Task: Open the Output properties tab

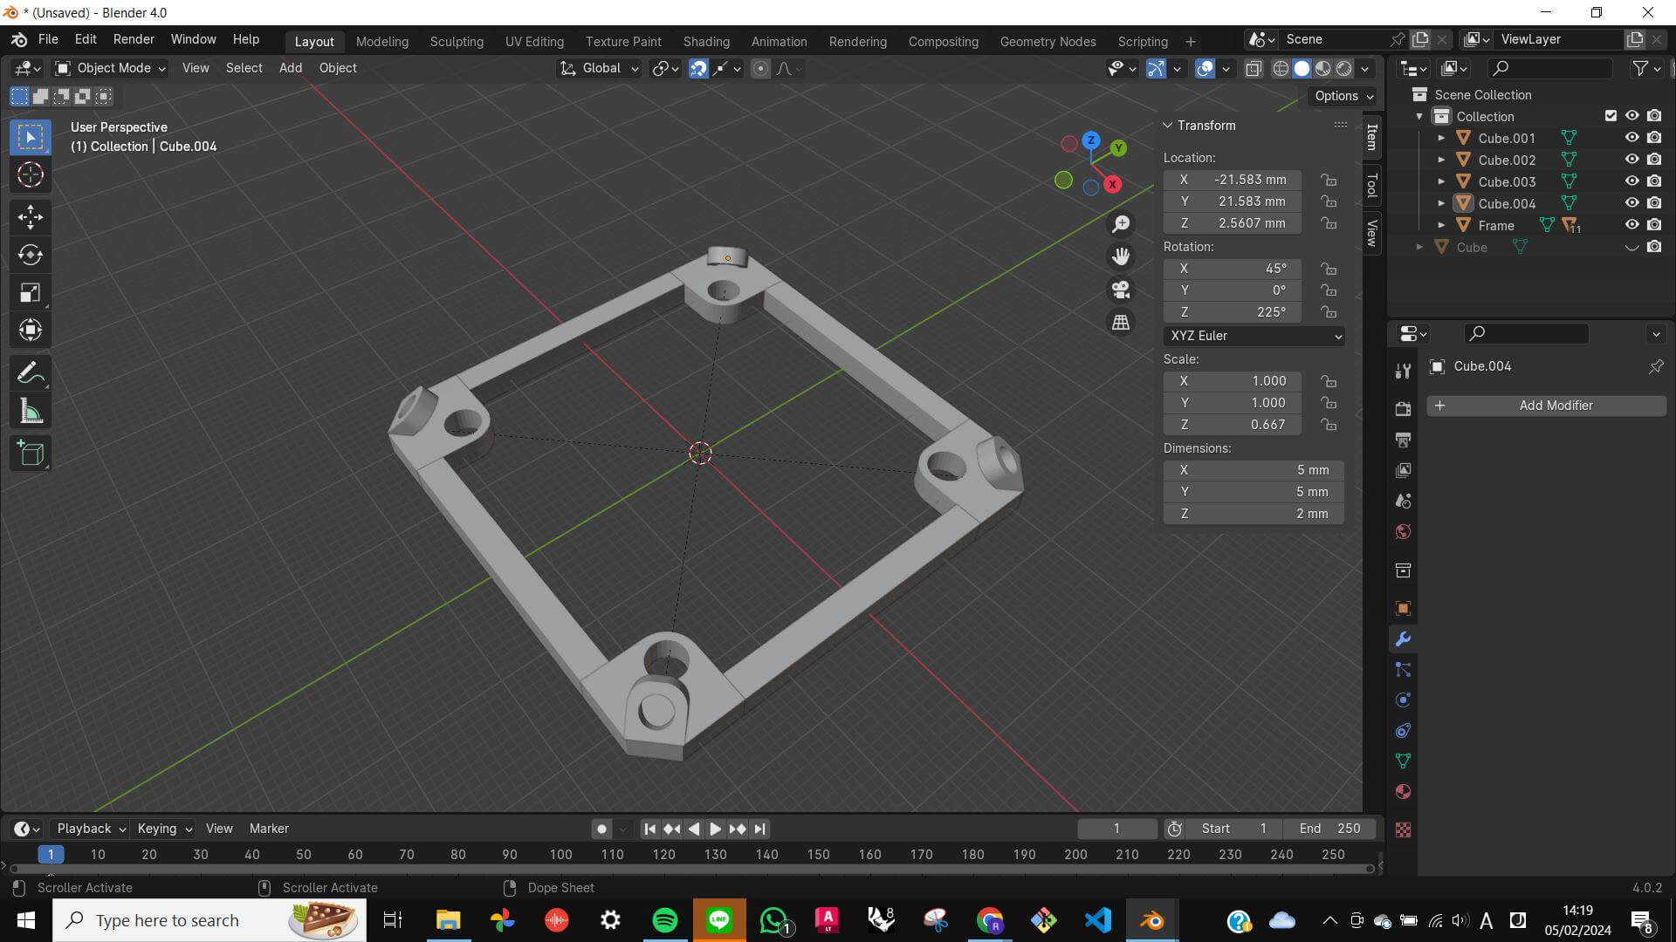Action: click(1403, 440)
